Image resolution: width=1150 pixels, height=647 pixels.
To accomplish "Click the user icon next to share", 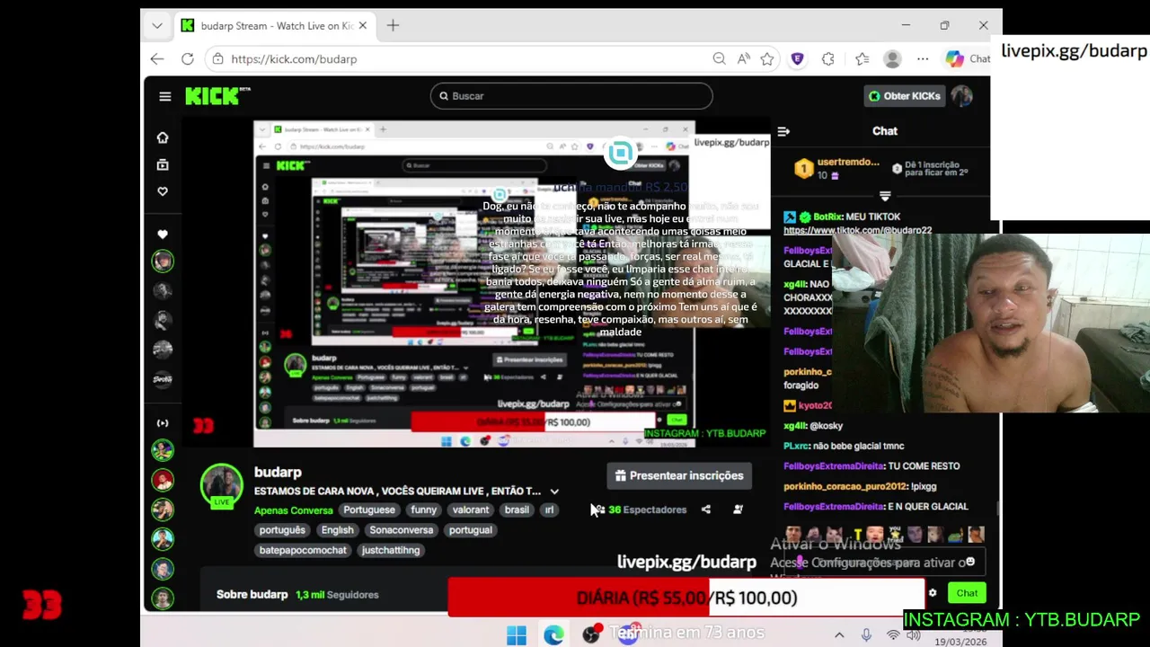I will click(x=738, y=510).
